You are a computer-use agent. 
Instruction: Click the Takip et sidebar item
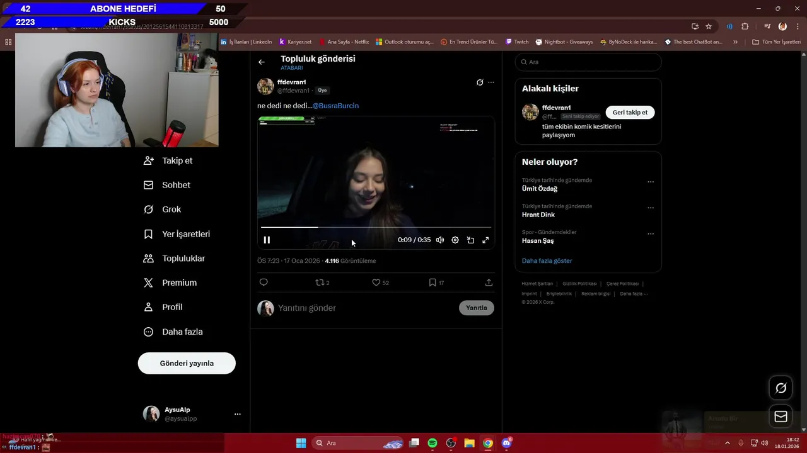[x=168, y=160]
